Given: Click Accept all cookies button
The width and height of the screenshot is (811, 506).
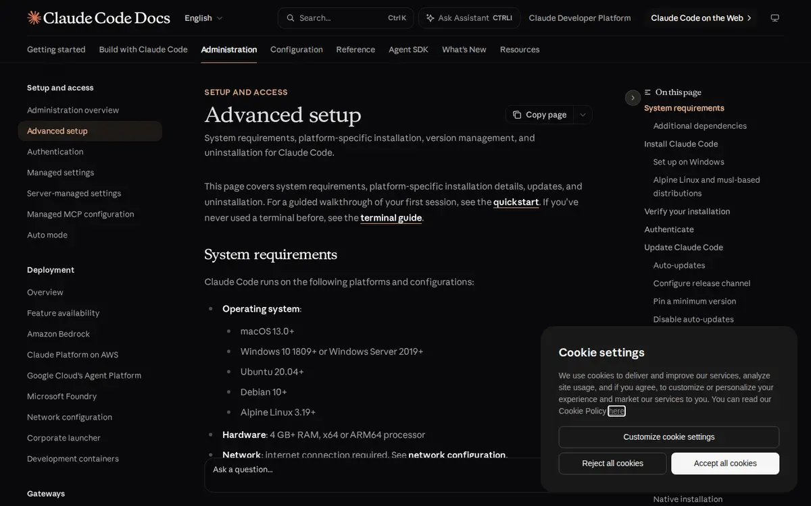Looking at the screenshot, I should [x=725, y=463].
